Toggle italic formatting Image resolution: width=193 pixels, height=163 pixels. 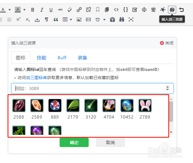[x=42, y=10]
